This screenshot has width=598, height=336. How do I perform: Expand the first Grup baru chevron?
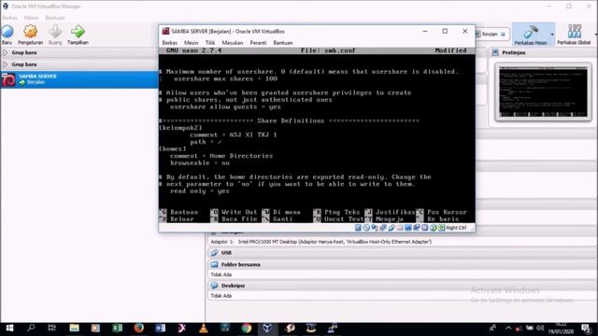pyautogui.click(x=5, y=52)
